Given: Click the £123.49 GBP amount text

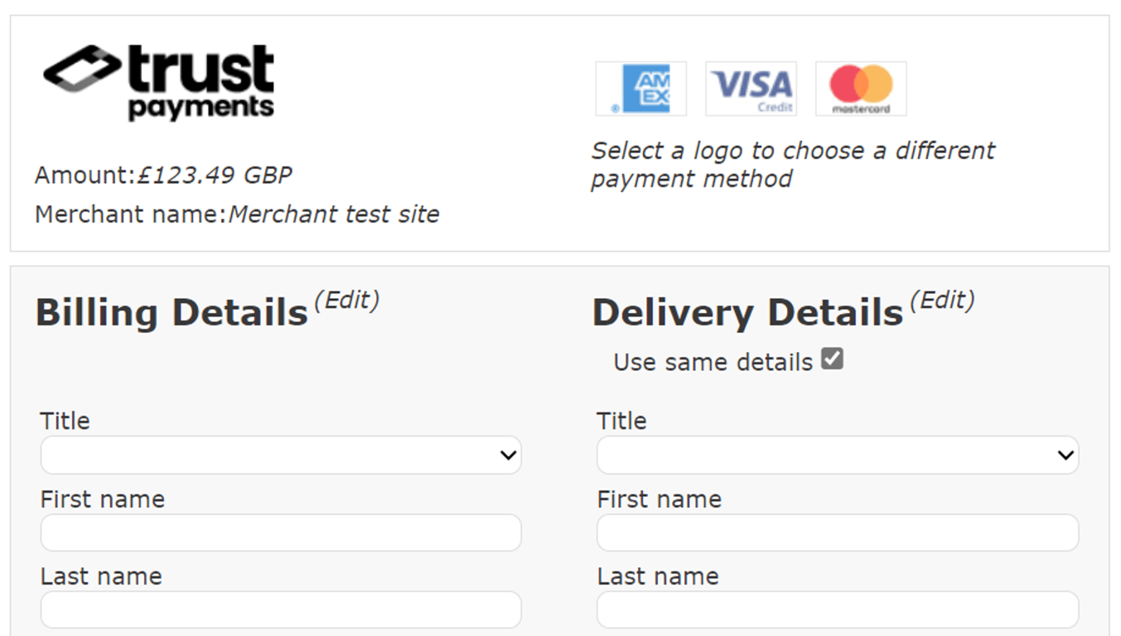Looking at the screenshot, I should click(215, 176).
